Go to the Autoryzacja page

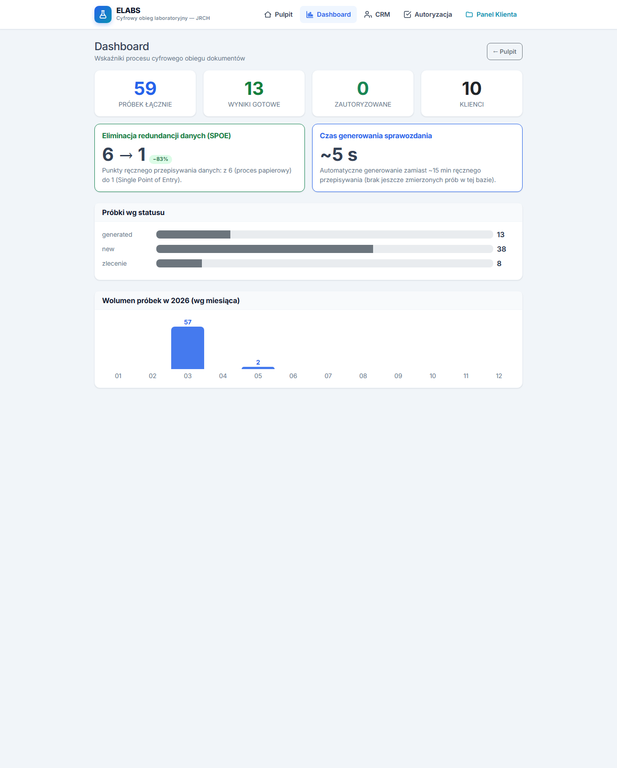pos(428,14)
